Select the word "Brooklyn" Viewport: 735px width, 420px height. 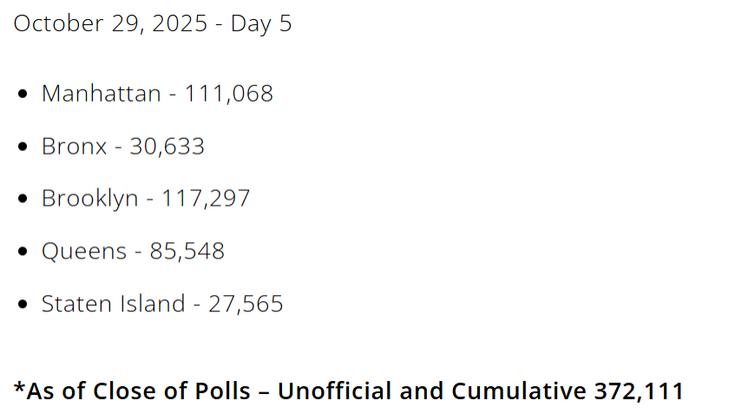[89, 199]
